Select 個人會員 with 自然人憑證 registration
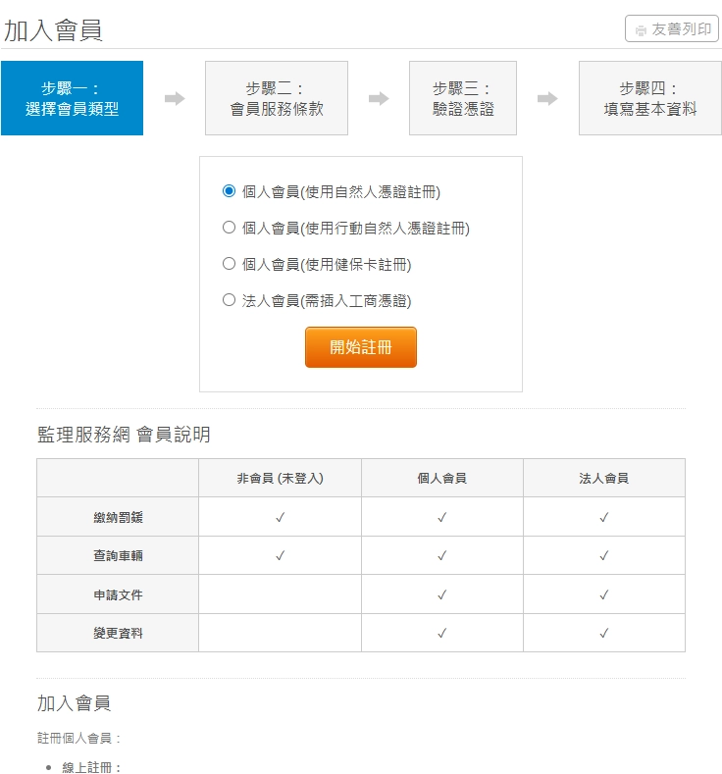Screen dimensions: 722x774 [230, 191]
